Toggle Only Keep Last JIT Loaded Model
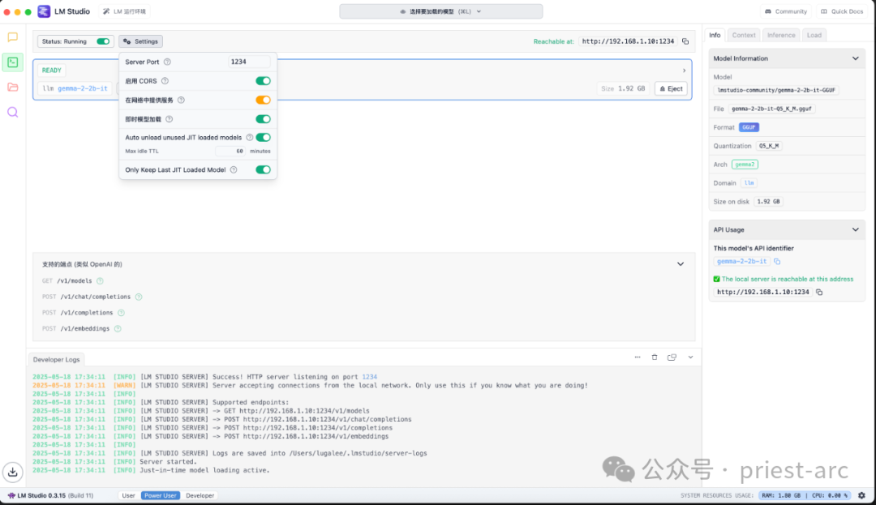 point(263,169)
